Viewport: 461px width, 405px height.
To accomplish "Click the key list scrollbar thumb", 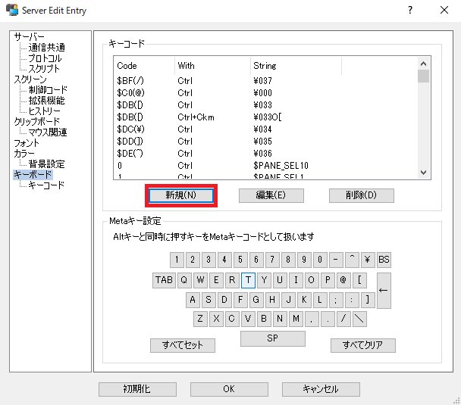I will (x=423, y=76).
